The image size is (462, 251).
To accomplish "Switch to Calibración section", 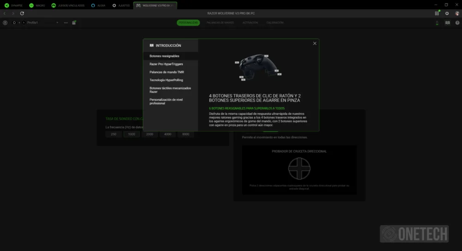I will [275, 23].
